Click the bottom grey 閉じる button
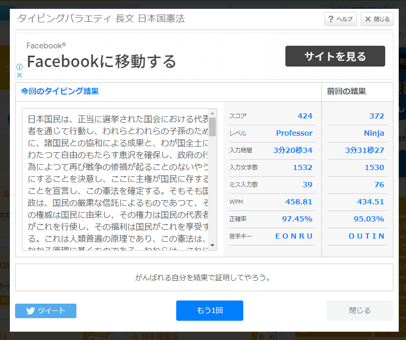 pos(360,310)
